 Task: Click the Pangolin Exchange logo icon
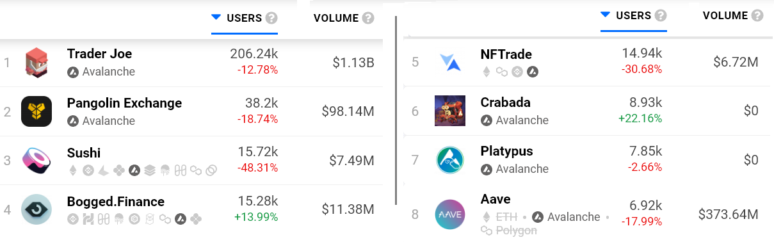pyautogui.click(x=36, y=111)
